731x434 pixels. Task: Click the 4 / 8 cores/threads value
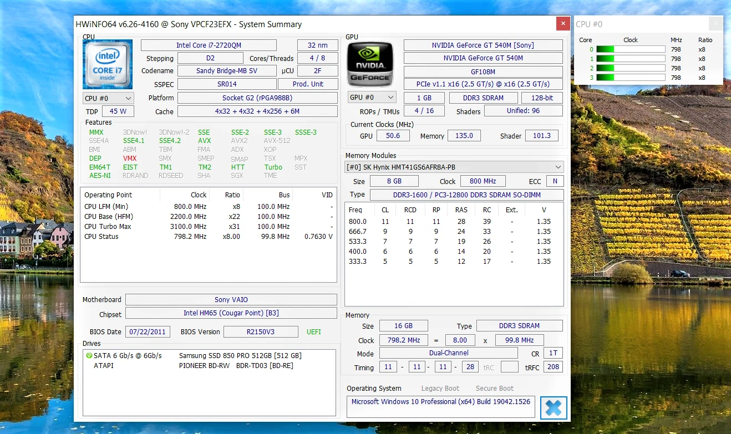(318, 58)
